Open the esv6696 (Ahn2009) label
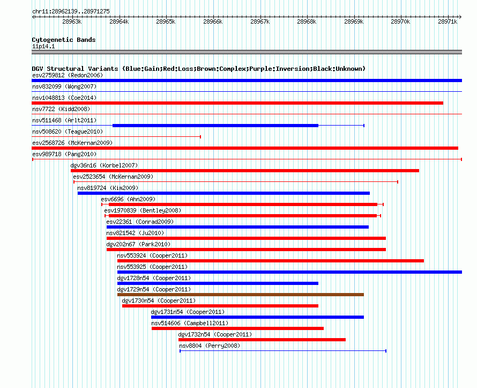 [129, 199]
